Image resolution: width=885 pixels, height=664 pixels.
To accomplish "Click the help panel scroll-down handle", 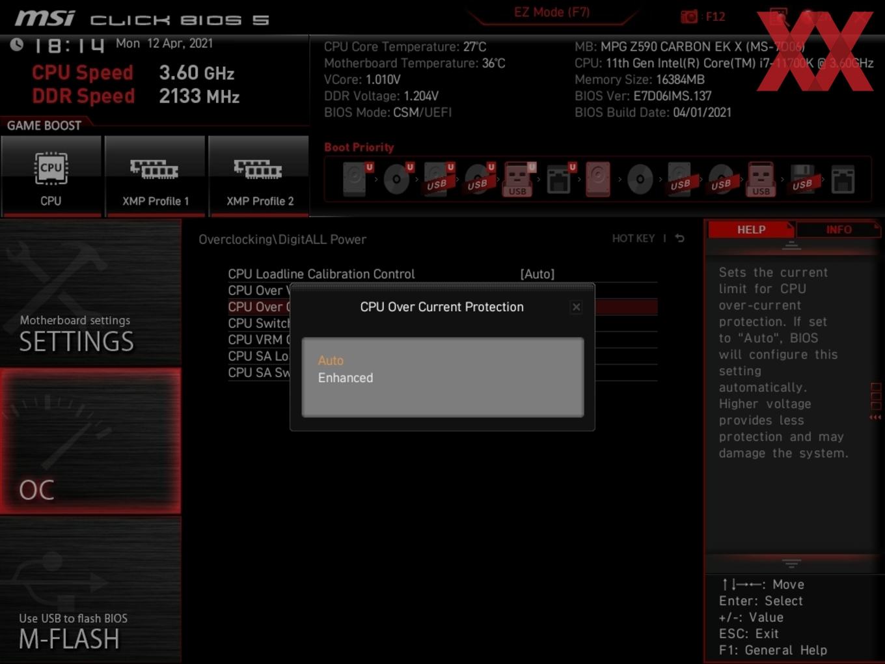I will [x=791, y=563].
